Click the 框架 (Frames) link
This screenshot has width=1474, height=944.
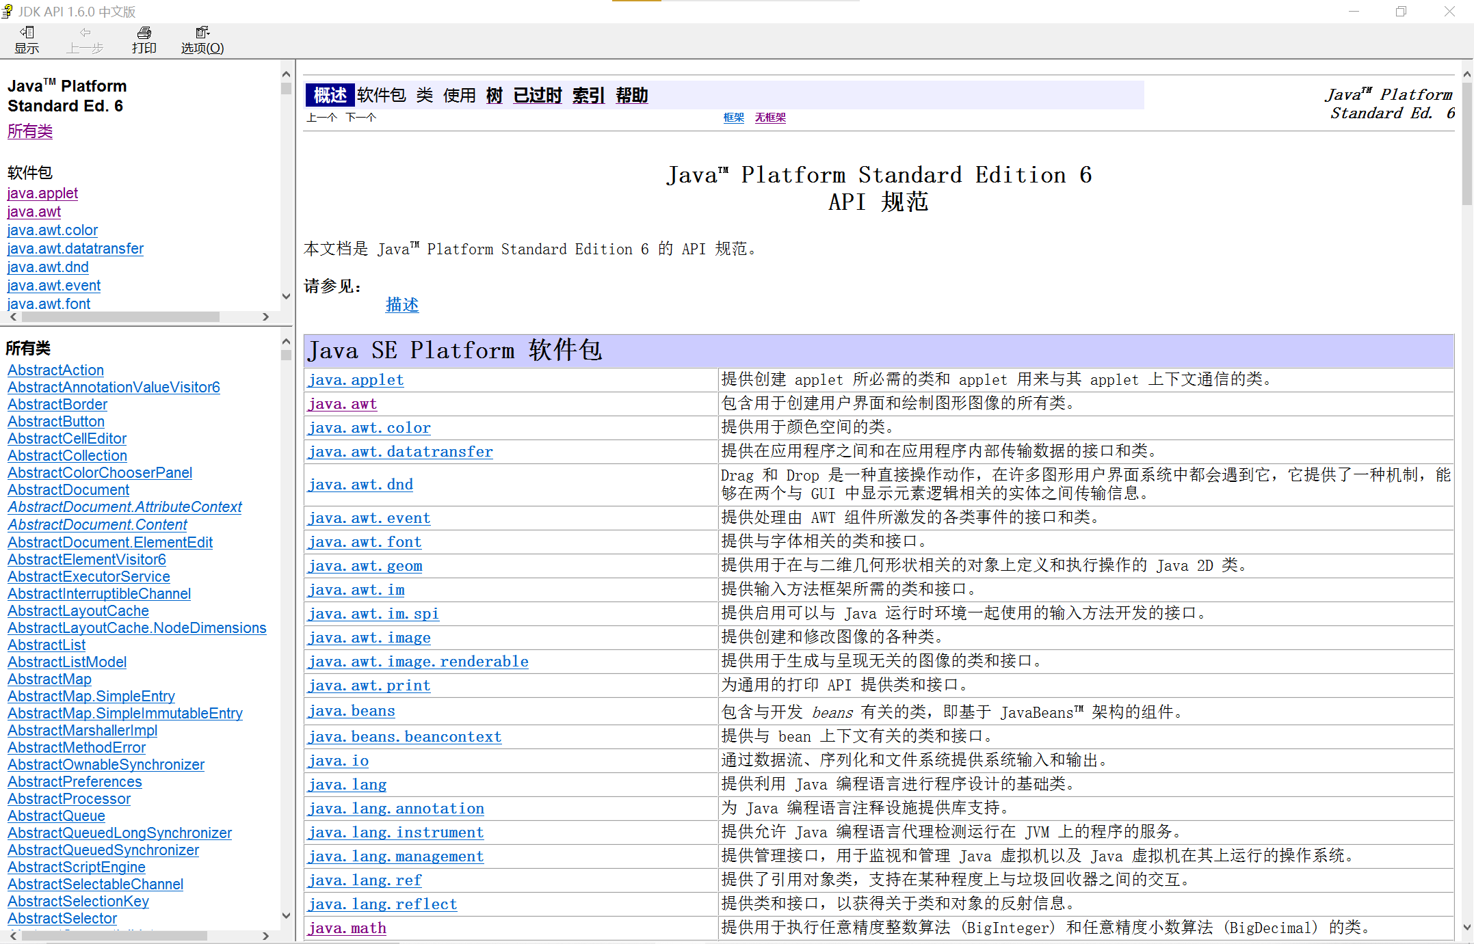pyautogui.click(x=734, y=118)
